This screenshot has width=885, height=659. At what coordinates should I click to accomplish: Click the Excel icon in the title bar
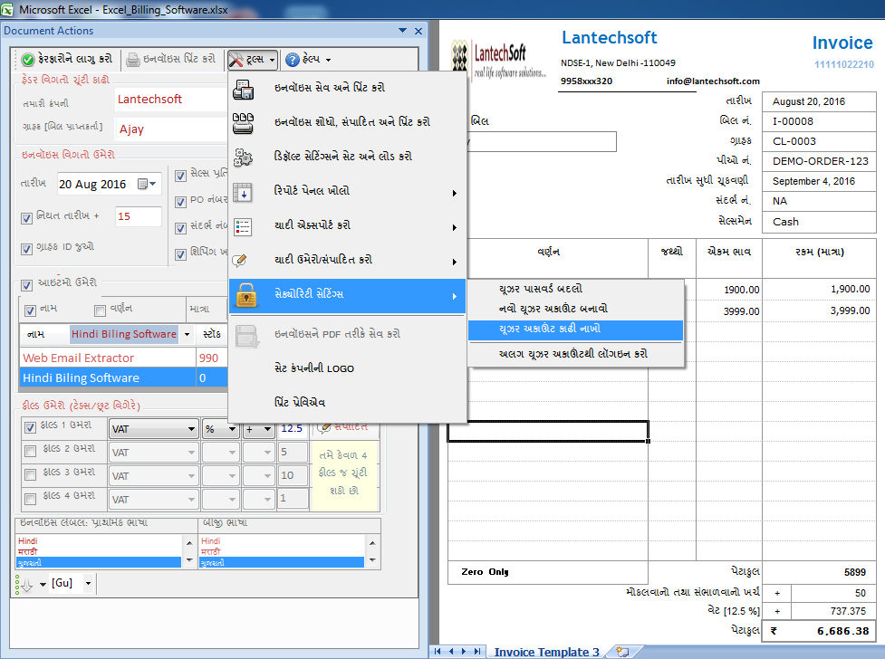point(6,9)
